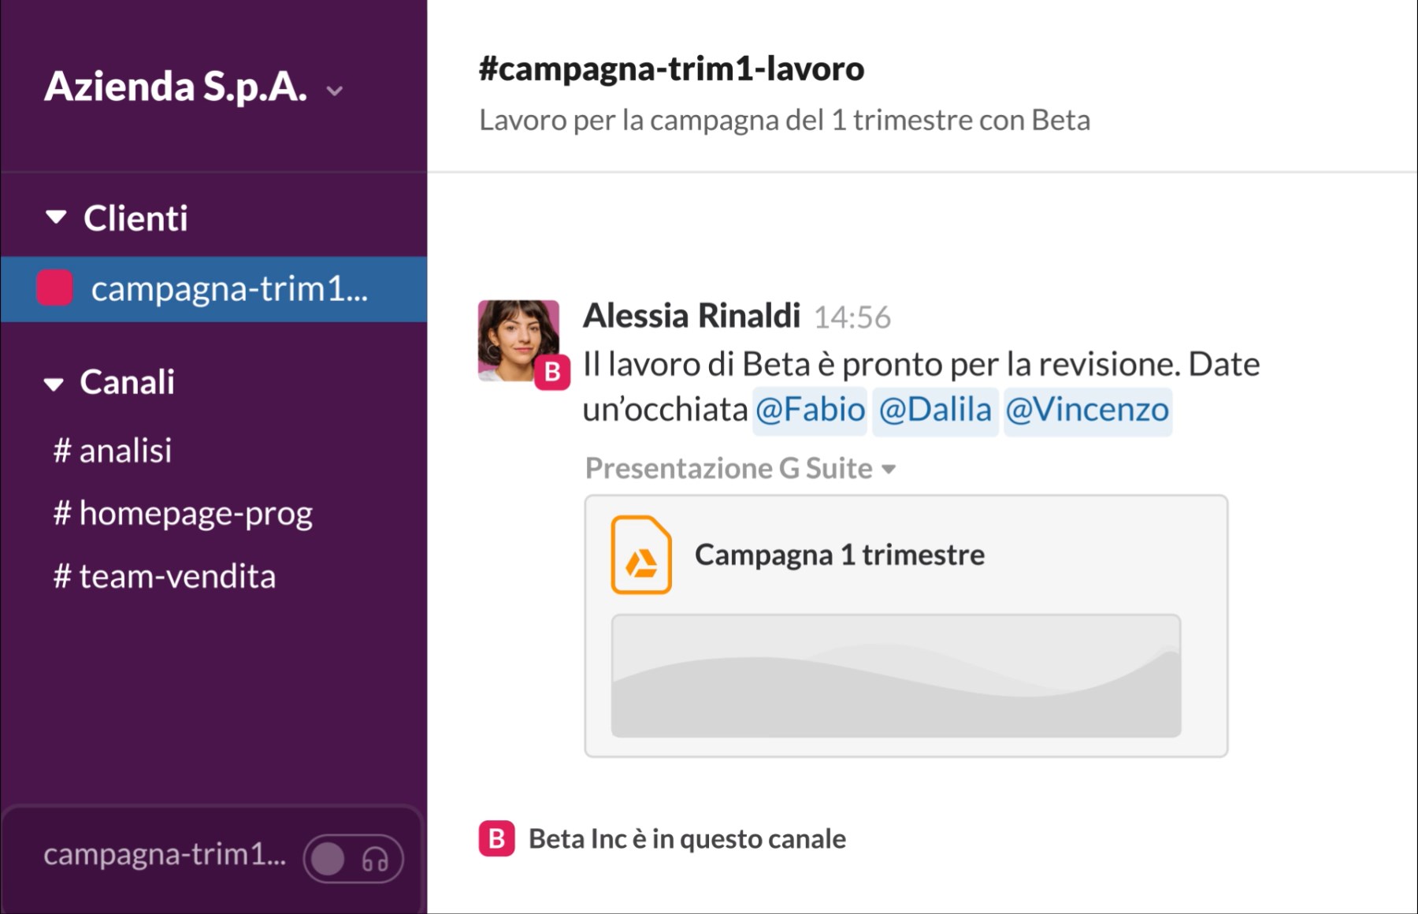Click the pink square beside campagna-trim1 channel
Screen dimensions: 1418x914
55,288
